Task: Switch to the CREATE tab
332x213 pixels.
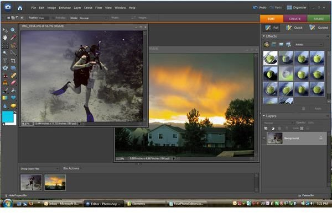Action: [x=295, y=19]
